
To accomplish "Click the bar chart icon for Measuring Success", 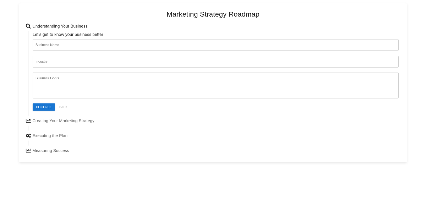I will click(x=28, y=151).
